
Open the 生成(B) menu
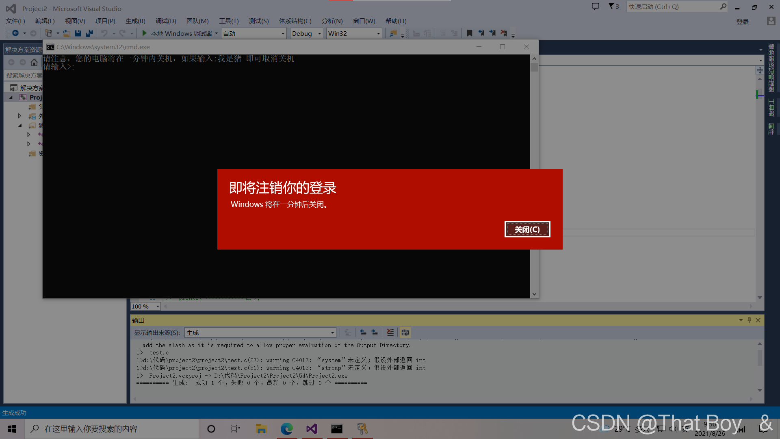135,21
